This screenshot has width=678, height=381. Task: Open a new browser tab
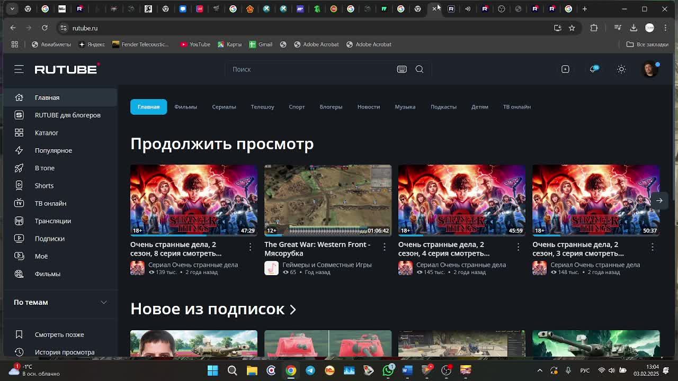pos(585,9)
